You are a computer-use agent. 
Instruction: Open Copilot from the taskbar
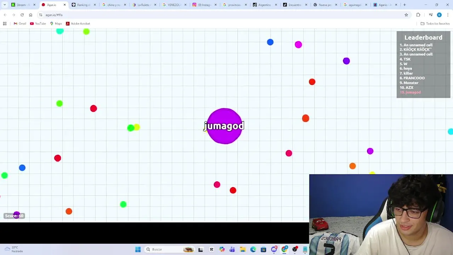[222, 249]
